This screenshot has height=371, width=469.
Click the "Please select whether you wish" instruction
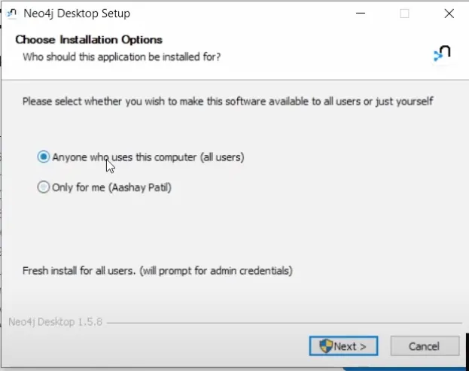[227, 101]
